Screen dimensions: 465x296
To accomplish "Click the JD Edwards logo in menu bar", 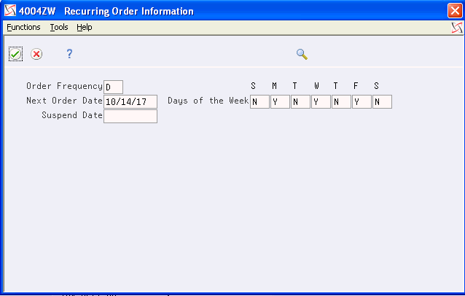I will [457, 28].
